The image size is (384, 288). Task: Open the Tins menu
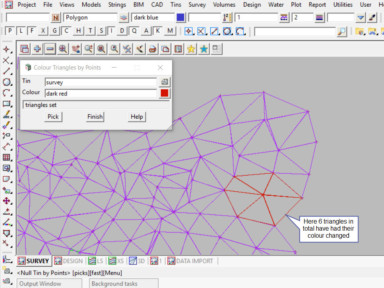[x=176, y=5]
